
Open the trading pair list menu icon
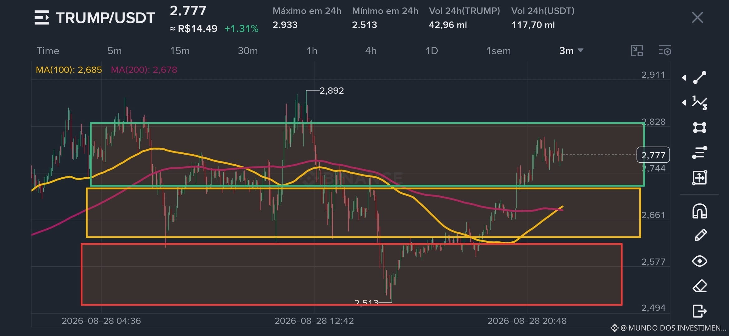click(42, 17)
